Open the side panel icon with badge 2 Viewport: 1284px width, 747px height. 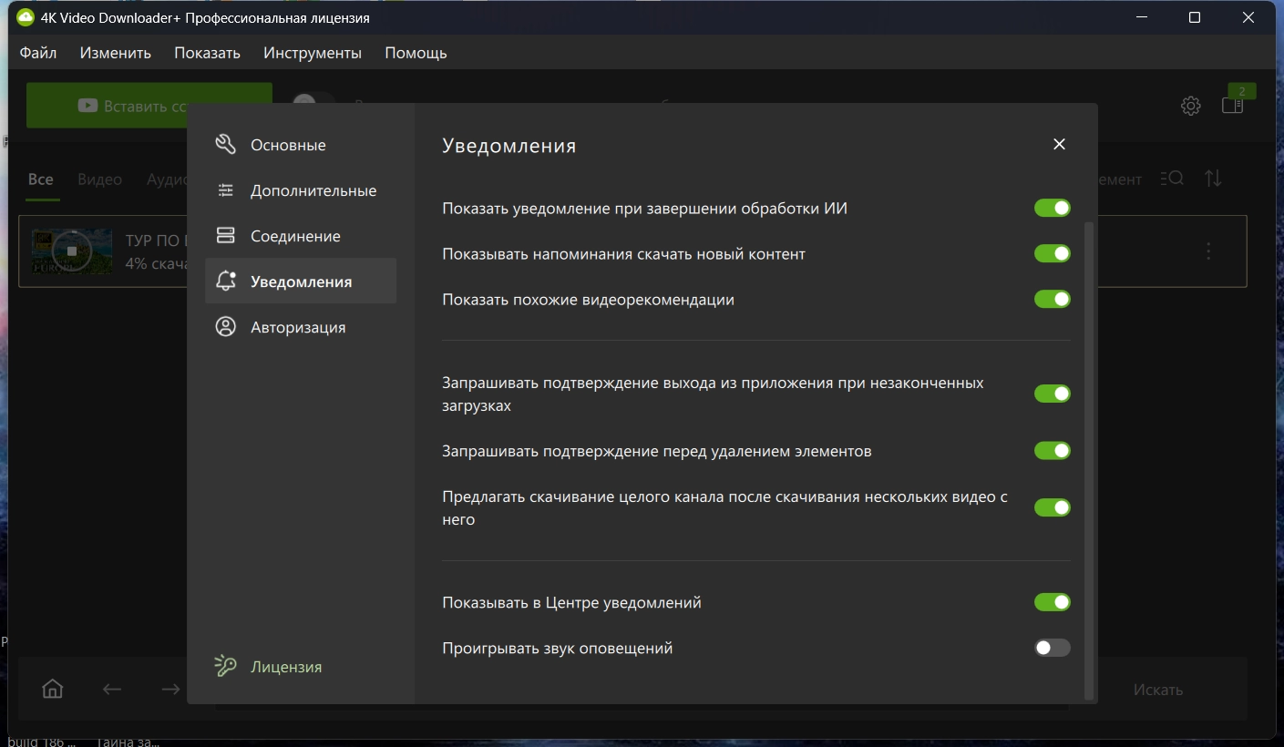1233,105
